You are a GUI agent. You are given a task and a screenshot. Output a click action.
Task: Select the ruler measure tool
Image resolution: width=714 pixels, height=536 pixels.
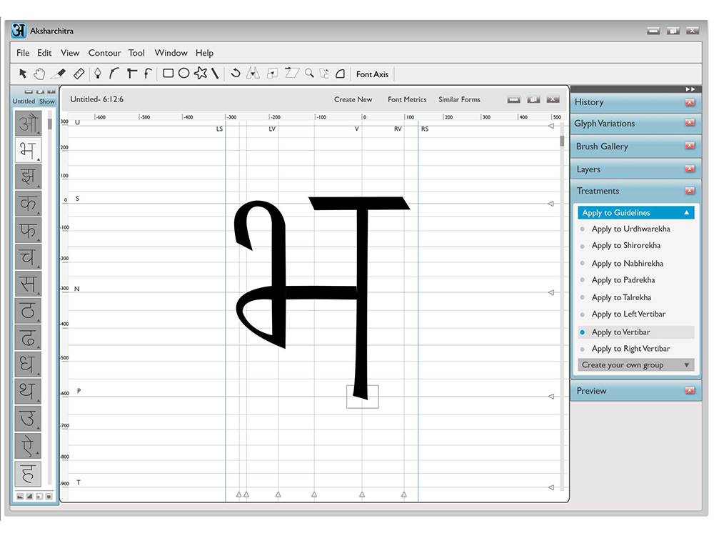pos(79,74)
